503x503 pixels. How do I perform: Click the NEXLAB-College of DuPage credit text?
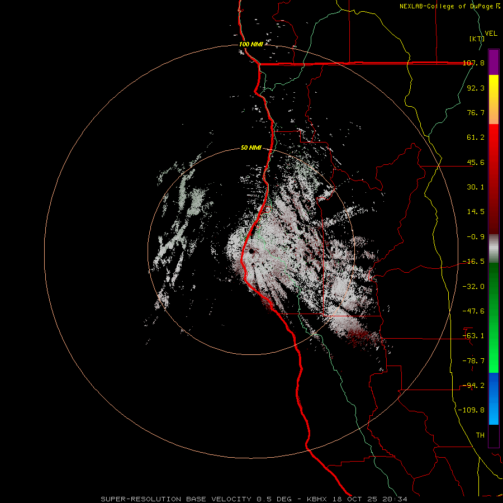449,6
